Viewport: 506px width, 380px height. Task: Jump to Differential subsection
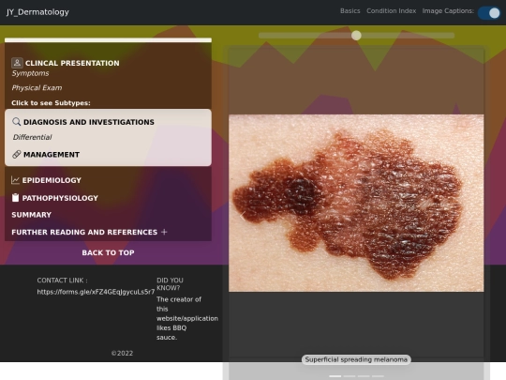click(32, 137)
